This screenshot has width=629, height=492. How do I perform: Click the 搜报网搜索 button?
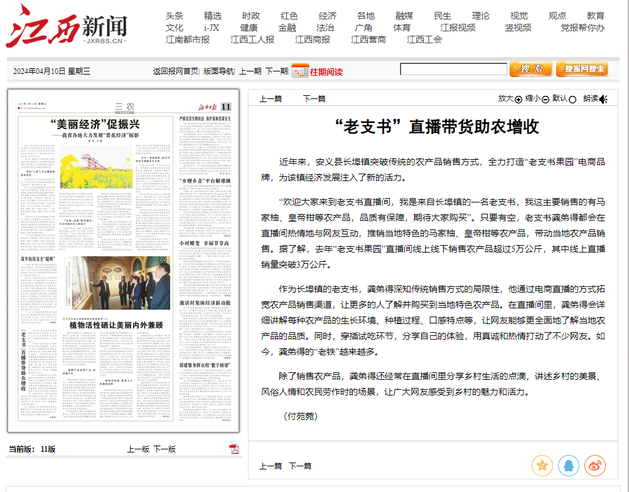point(583,68)
